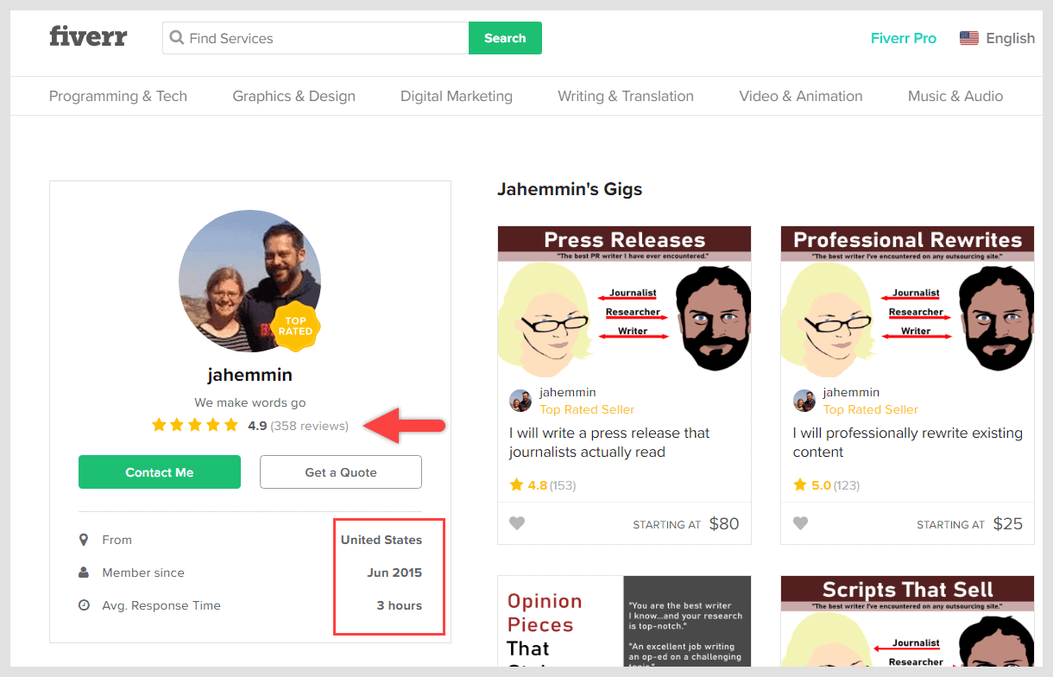The height and width of the screenshot is (677, 1053).
Task: Click the fiverr logo
Action: pyautogui.click(x=88, y=37)
